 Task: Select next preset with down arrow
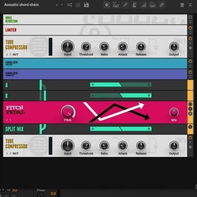(62, 5)
